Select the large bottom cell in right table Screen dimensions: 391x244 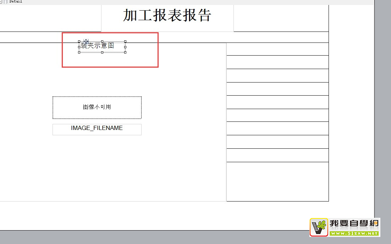277,181
